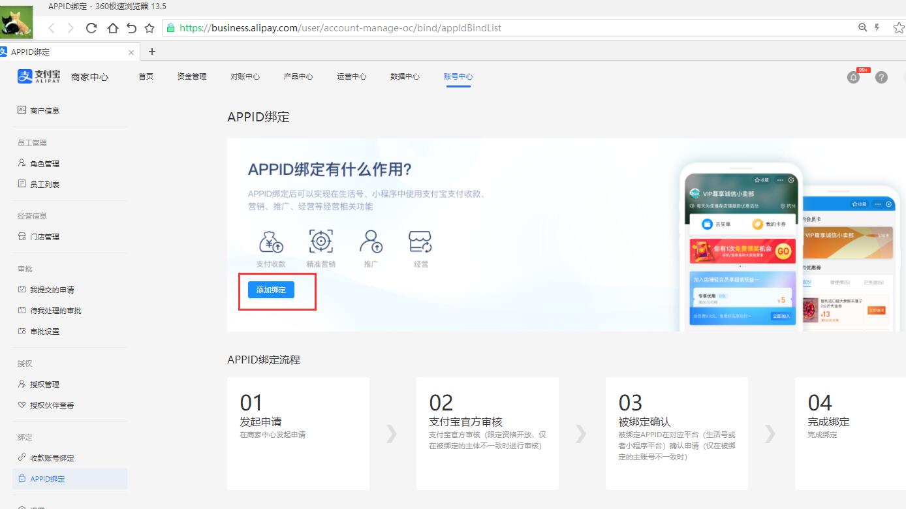This screenshot has height=509, width=906.
Task: Click the 经营信息 section label
Action: pyautogui.click(x=32, y=216)
